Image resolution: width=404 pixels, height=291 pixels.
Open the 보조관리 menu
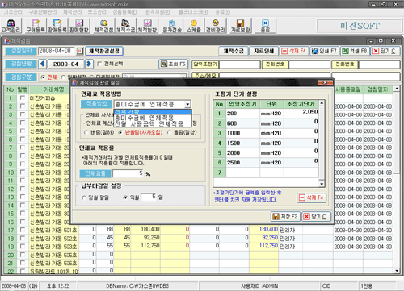pos(97,12)
